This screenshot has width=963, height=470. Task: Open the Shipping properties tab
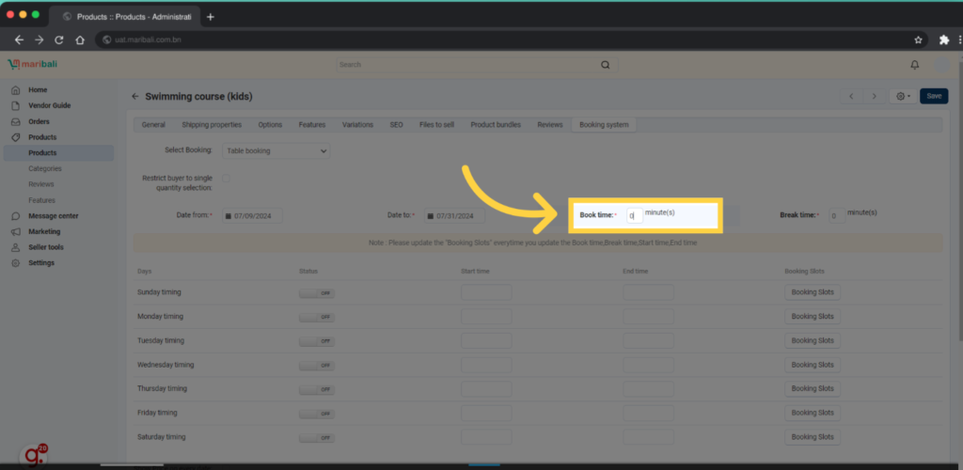(212, 125)
